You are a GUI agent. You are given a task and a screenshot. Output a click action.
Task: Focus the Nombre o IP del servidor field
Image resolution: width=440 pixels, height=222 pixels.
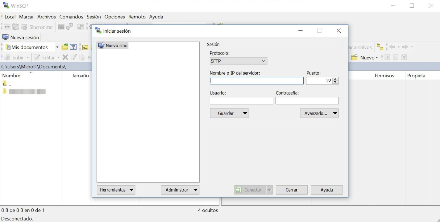pyautogui.click(x=257, y=81)
